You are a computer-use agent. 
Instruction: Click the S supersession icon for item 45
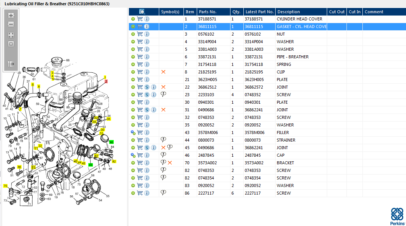(x=147, y=148)
